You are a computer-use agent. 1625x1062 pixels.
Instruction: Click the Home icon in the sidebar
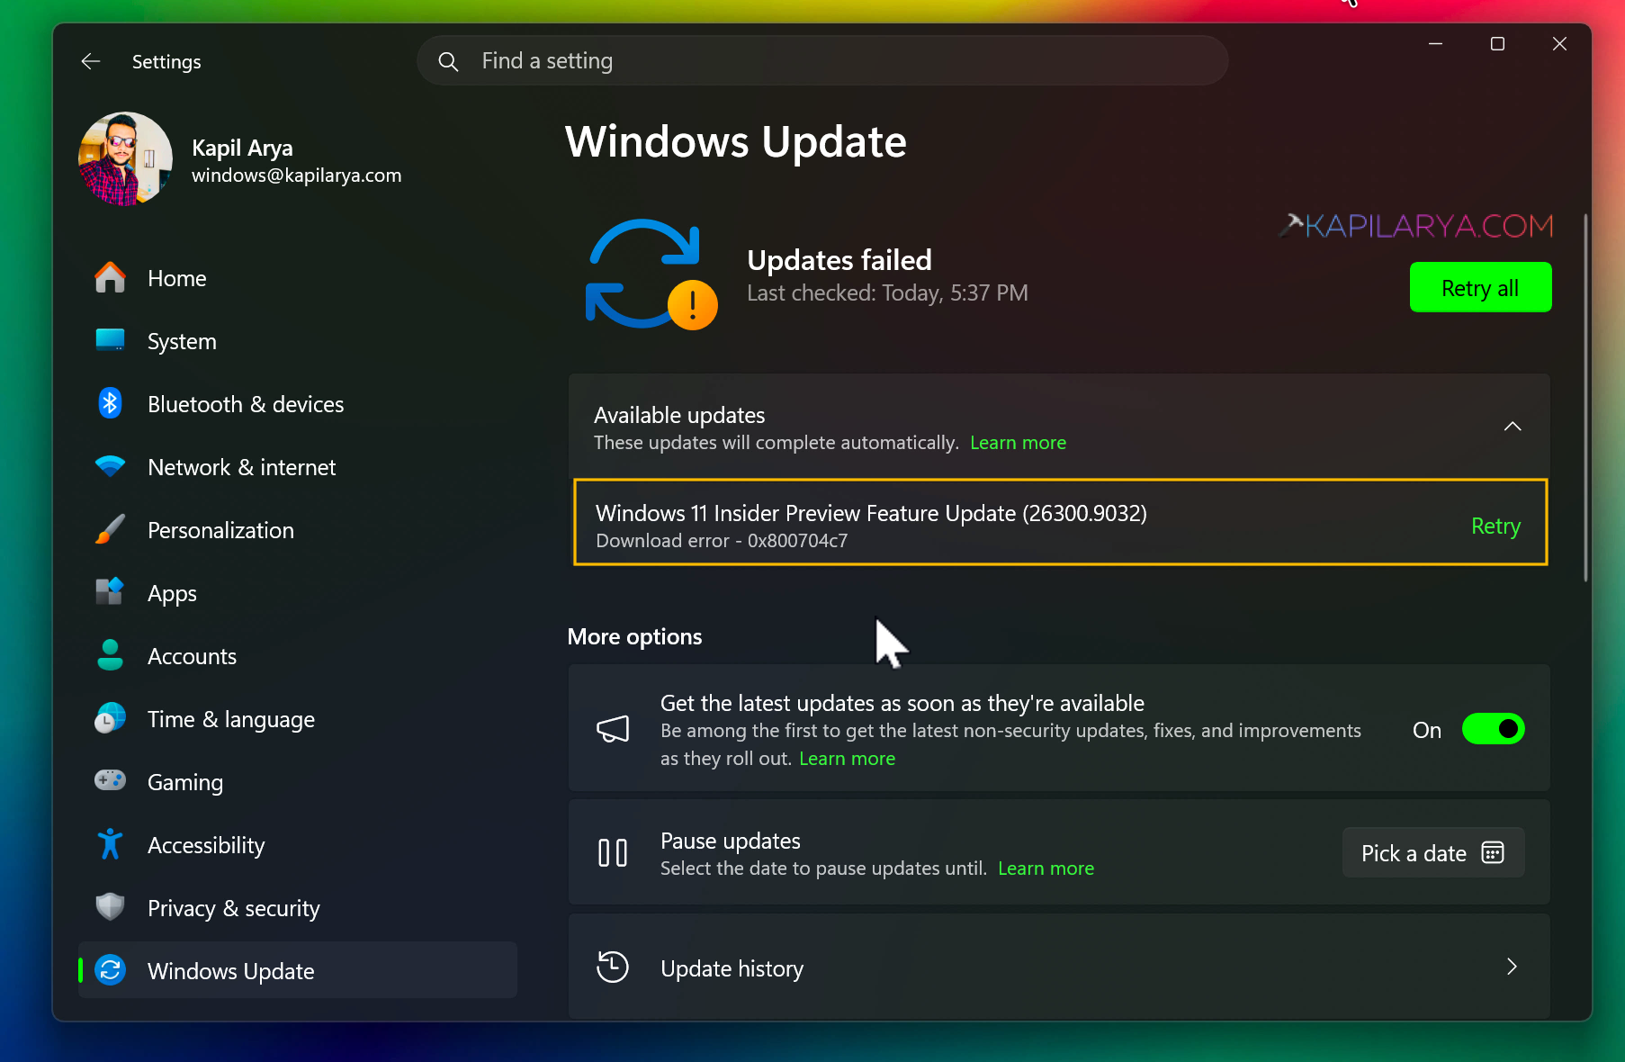click(110, 278)
